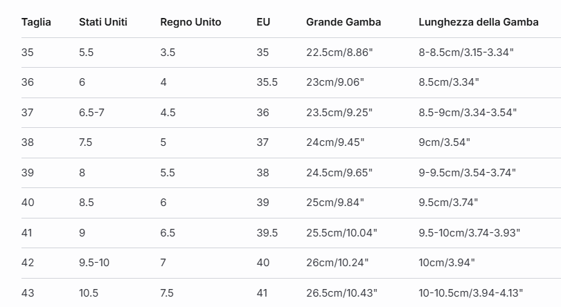Click the EU column header
Image resolution: width=561 pixels, height=307 pixels.
coord(263,22)
